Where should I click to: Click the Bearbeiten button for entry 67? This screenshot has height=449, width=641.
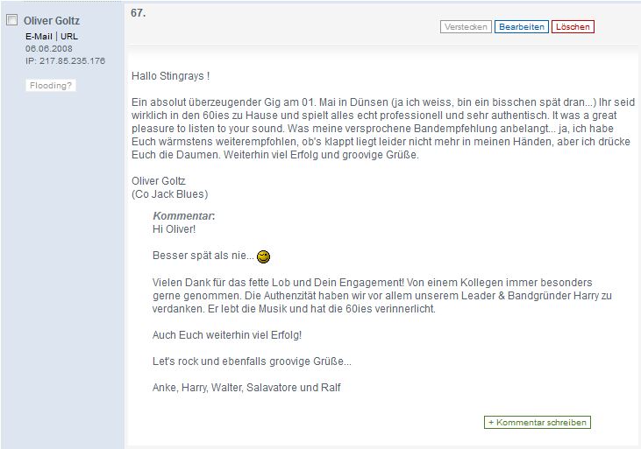(522, 27)
